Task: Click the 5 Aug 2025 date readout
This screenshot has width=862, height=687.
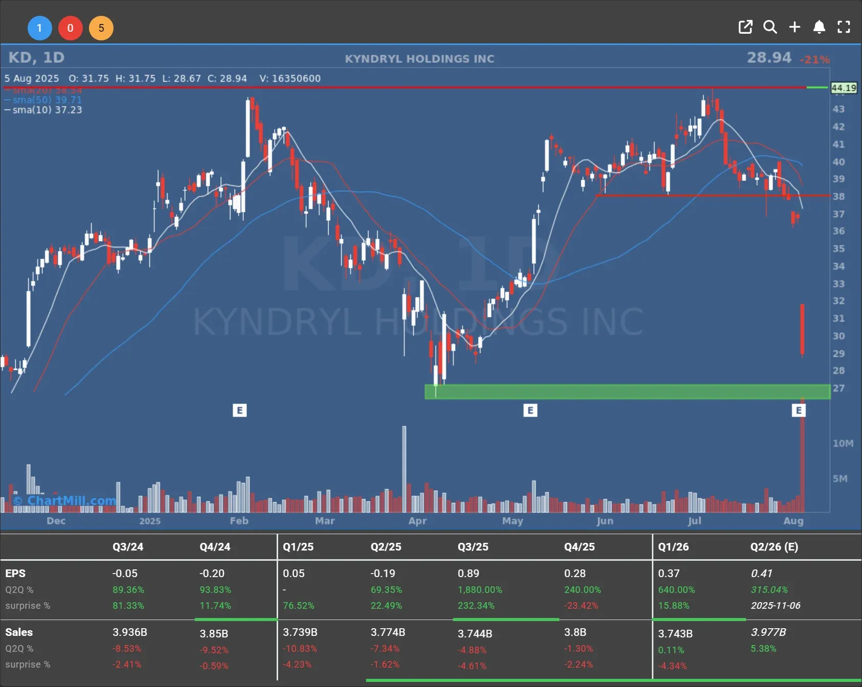Action: [x=32, y=78]
